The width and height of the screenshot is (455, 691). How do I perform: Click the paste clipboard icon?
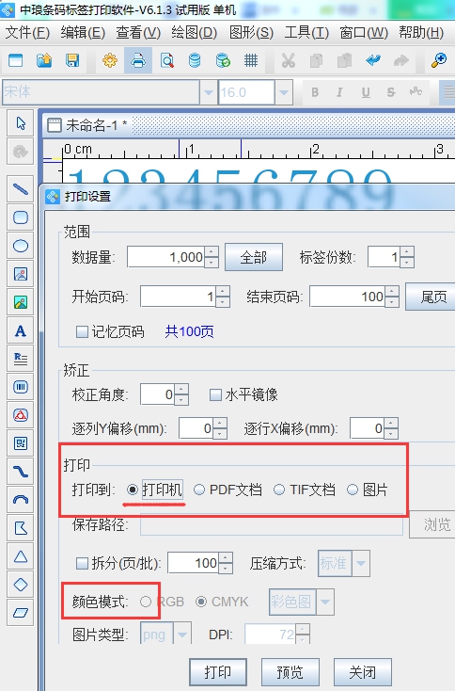pyautogui.click(x=345, y=60)
